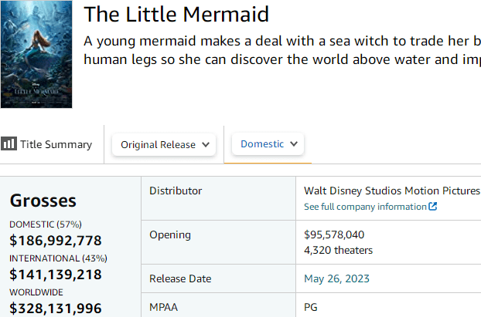481x317 pixels.
Task: Open the Original Release dropdown
Action: click(x=164, y=144)
